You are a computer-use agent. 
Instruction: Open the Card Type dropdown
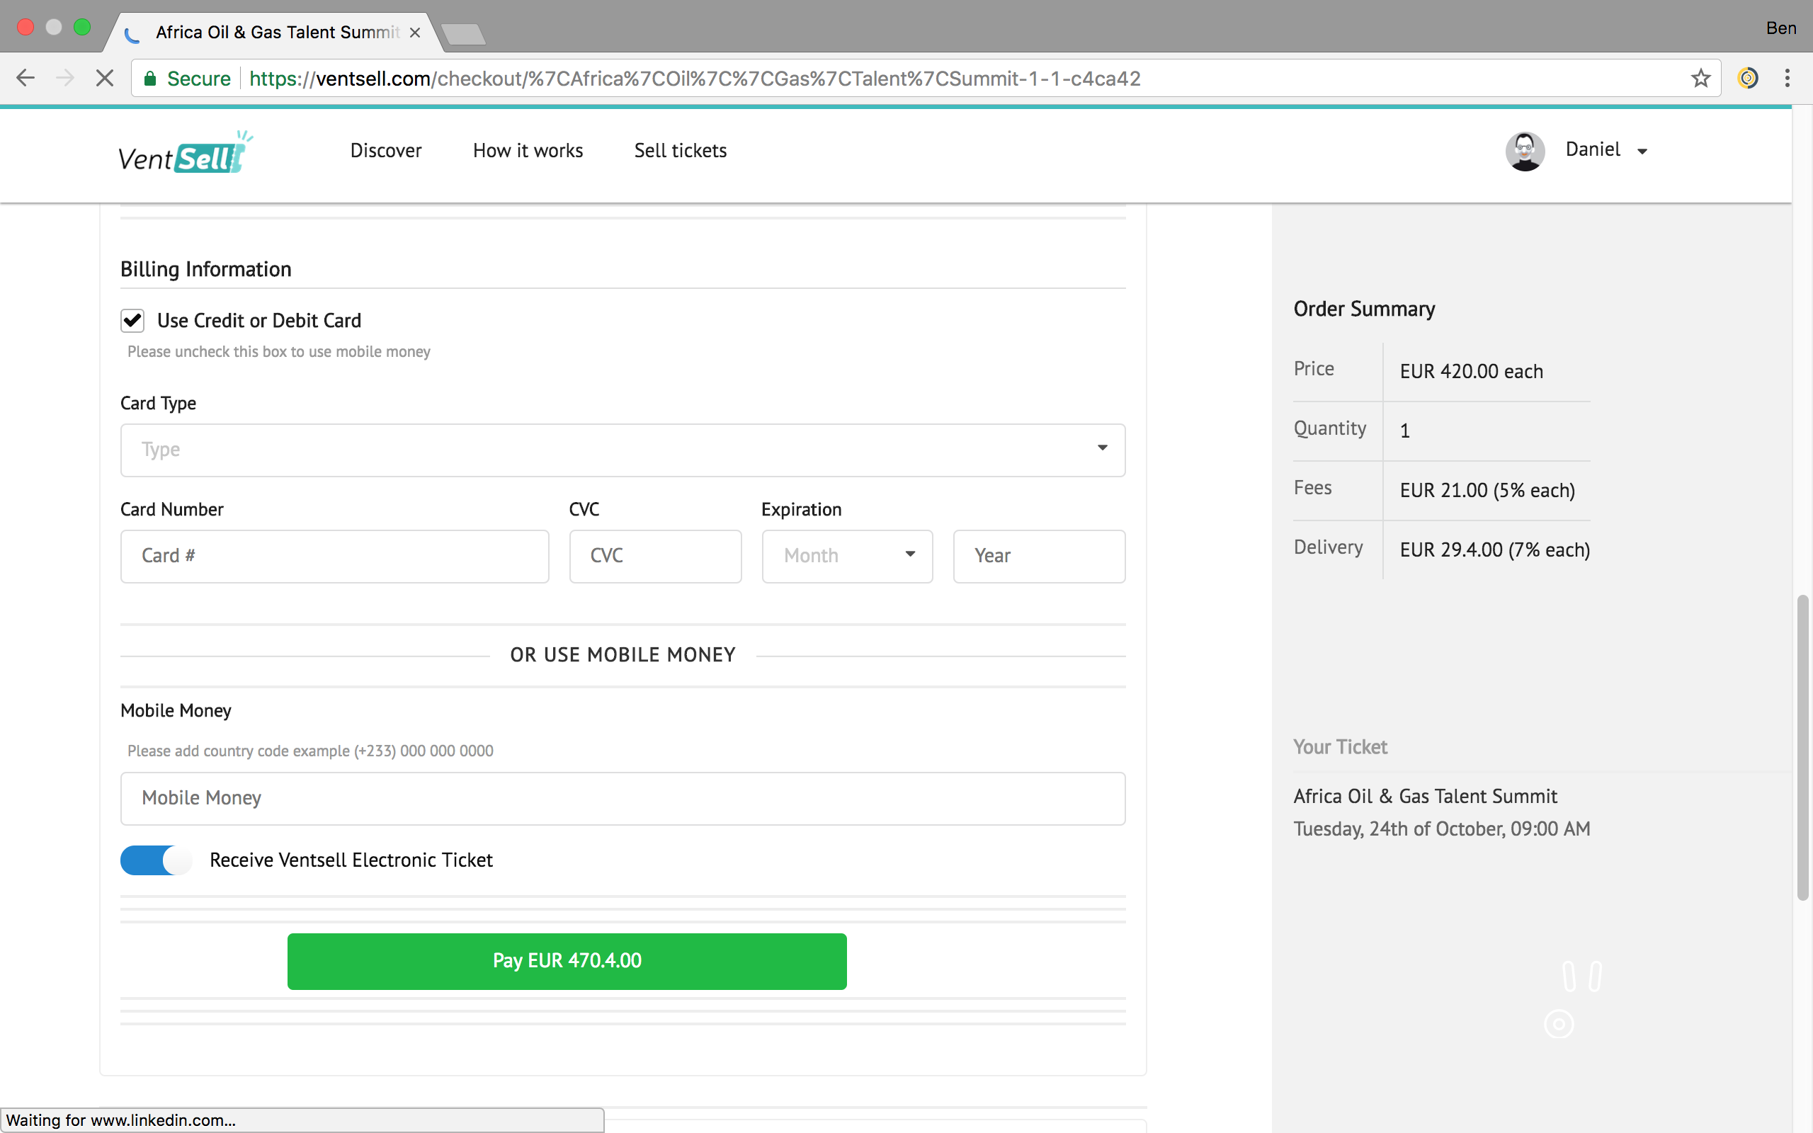point(622,450)
